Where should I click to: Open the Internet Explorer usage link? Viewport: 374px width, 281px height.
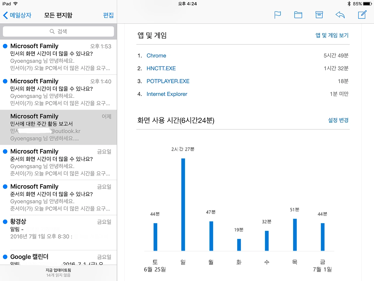pyautogui.click(x=167, y=94)
